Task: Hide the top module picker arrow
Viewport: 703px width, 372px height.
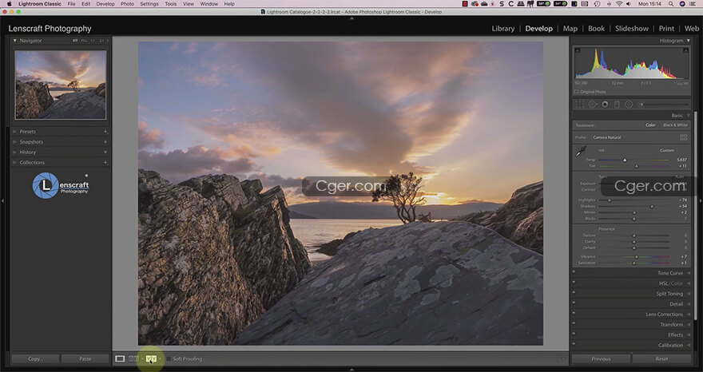Action: [351, 19]
